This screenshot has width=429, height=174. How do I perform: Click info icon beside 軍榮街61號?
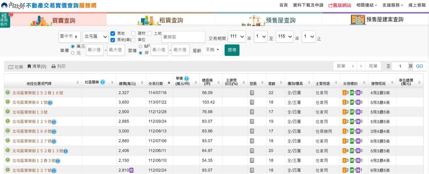click(x=50, y=102)
